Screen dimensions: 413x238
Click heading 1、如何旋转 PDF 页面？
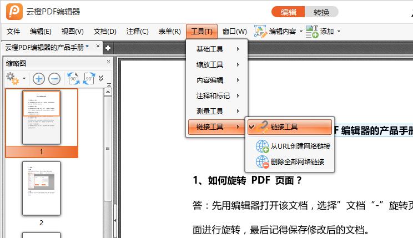(247, 180)
